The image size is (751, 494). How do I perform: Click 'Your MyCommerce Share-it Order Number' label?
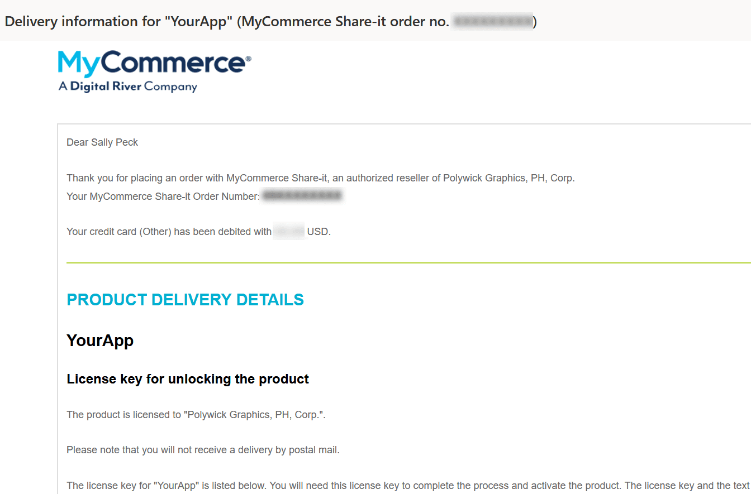coord(163,196)
